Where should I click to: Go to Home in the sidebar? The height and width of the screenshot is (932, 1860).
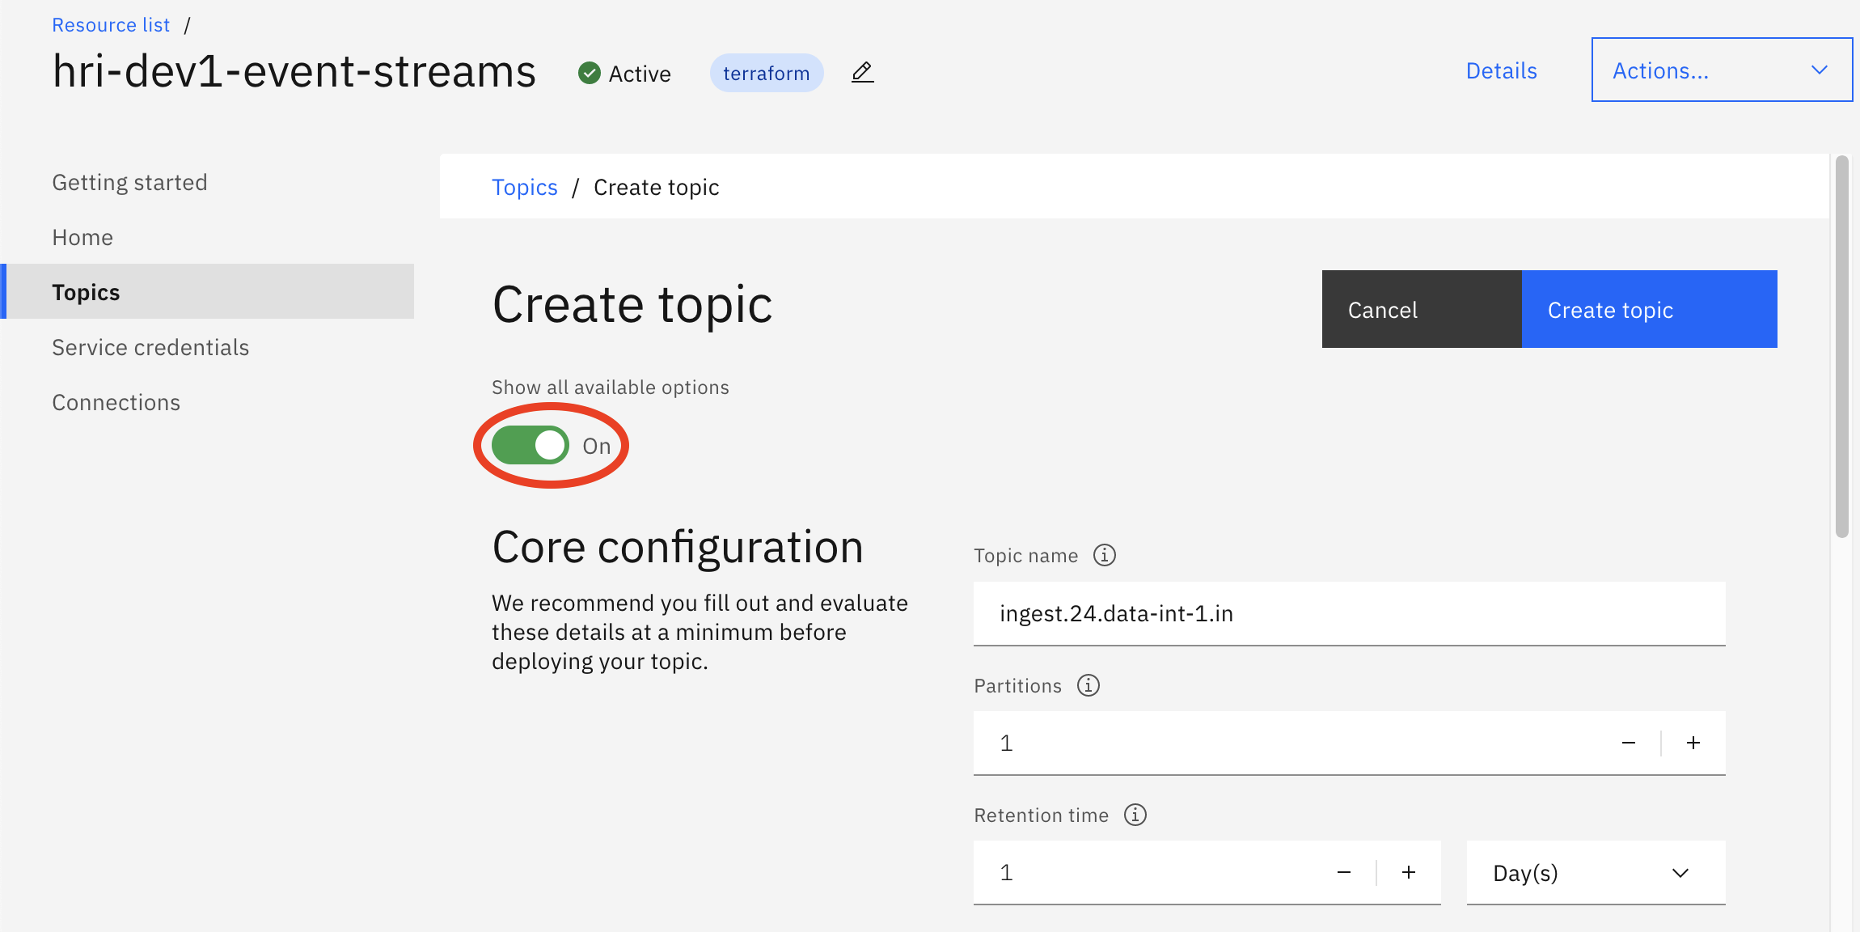pyautogui.click(x=82, y=237)
